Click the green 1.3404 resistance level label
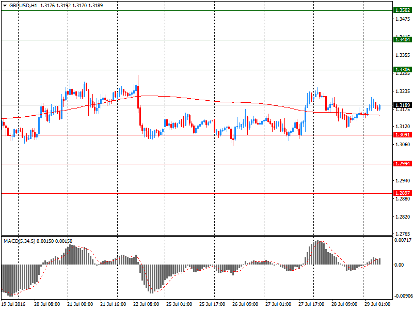Image resolution: width=413 pixels, height=310 pixels. click(x=403, y=40)
